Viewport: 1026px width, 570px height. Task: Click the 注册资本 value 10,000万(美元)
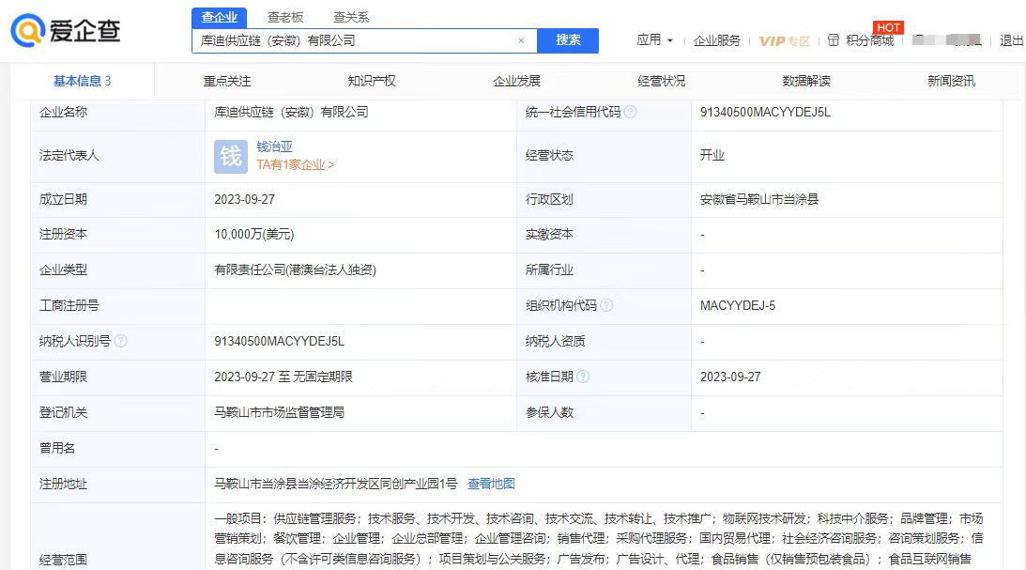pos(253,234)
